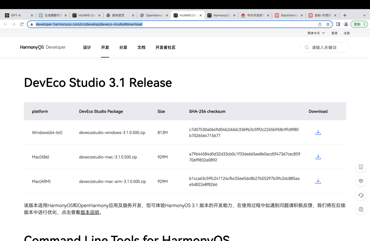This screenshot has width=370, height=241.
Task: Click the browser address bar URL
Action: point(89,24)
